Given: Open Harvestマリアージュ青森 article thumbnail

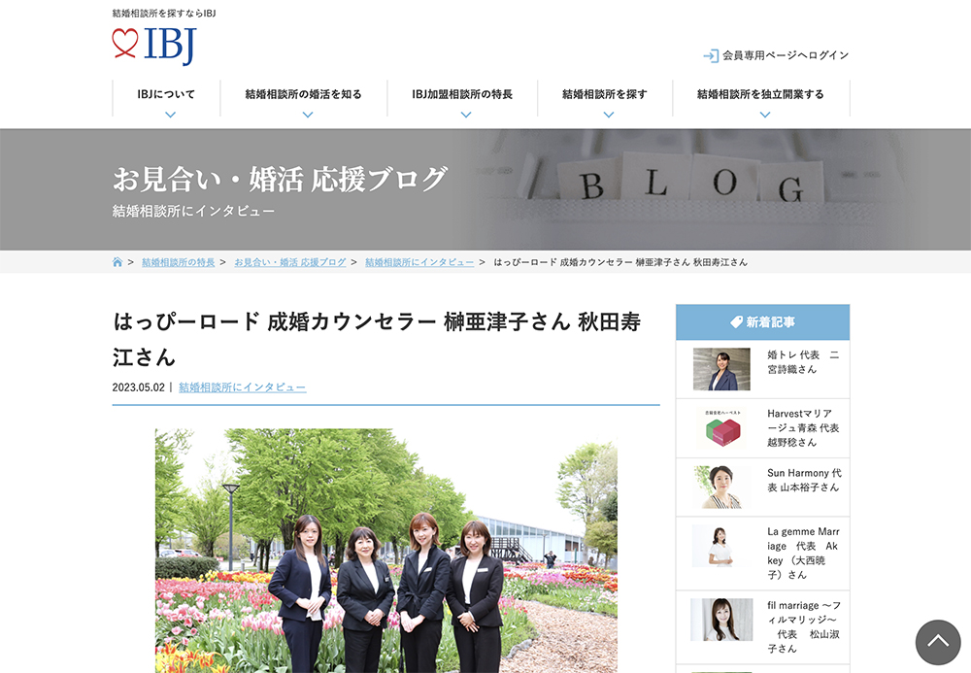Looking at the screenshot, I should (721, 428).
